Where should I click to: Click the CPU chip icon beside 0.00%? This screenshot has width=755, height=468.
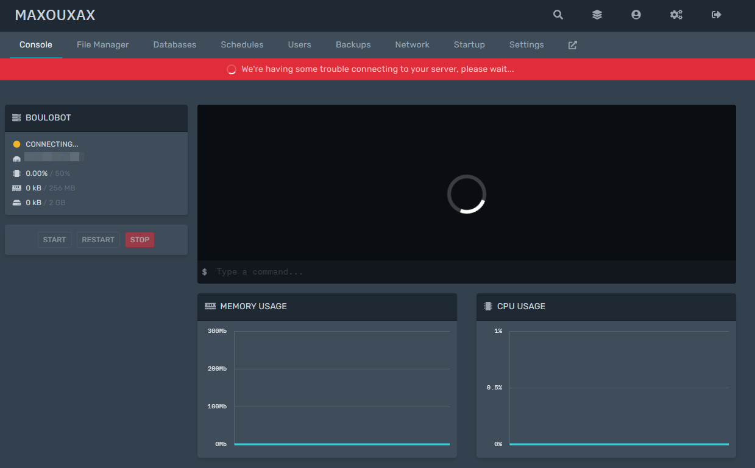tap(16, 173)
